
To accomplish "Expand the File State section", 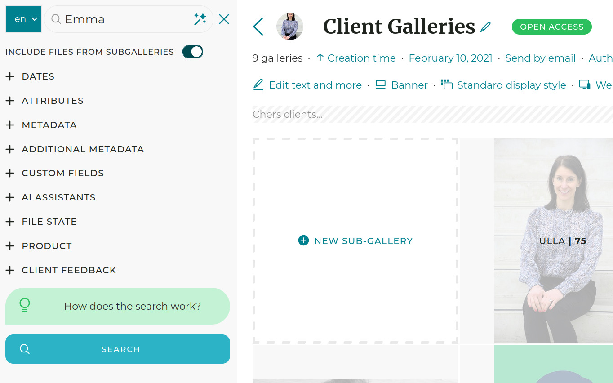I will pyautogui.click(x=41, y=222).
